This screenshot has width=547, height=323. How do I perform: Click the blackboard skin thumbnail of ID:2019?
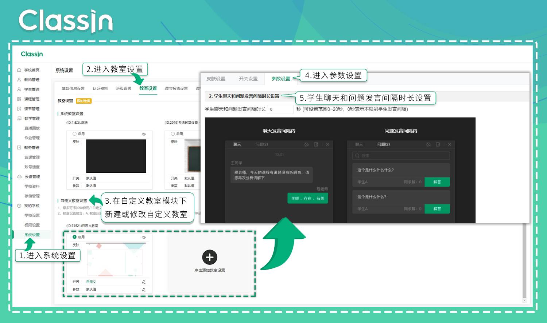tap(193, 156)
